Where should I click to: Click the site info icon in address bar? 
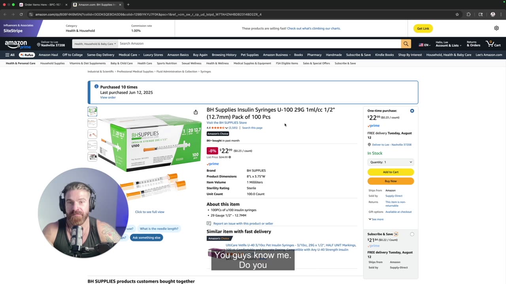[x=31, y=14]
